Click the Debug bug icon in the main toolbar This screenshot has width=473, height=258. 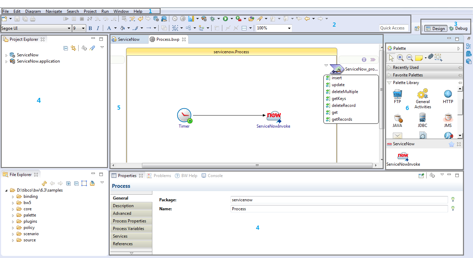[212, 19]
